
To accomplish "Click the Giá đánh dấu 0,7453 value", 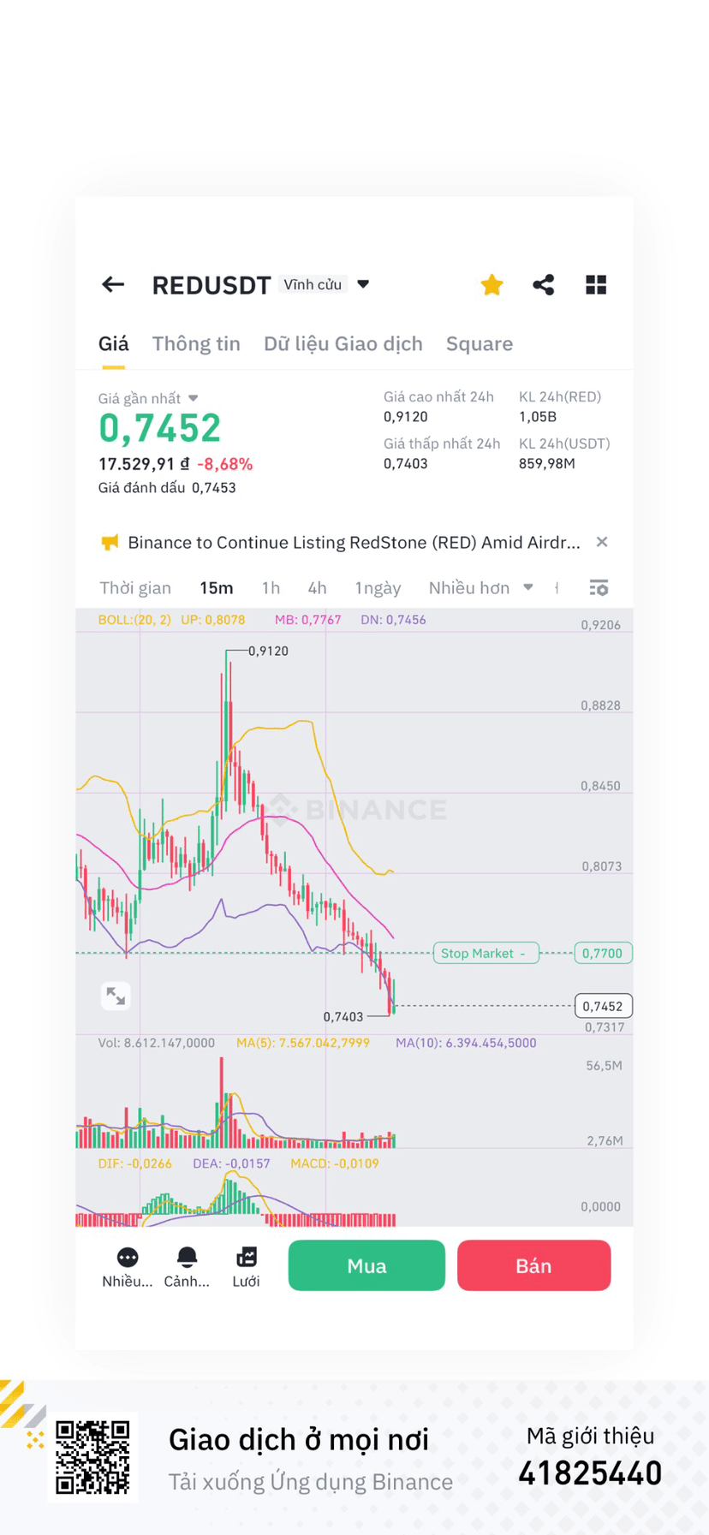I will tap(167, 488).
